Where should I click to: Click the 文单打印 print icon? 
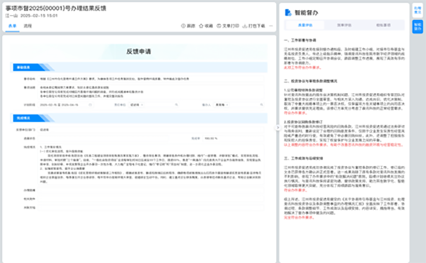click(x=219, y=26)
